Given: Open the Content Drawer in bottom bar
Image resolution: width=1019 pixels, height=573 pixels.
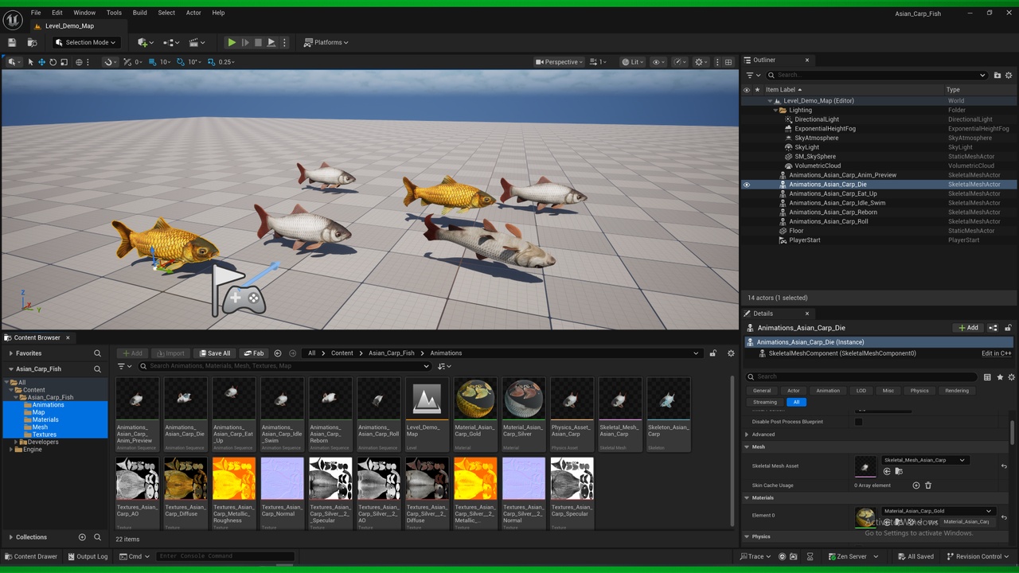Looking at the screenshot, I should pos(31,556).
